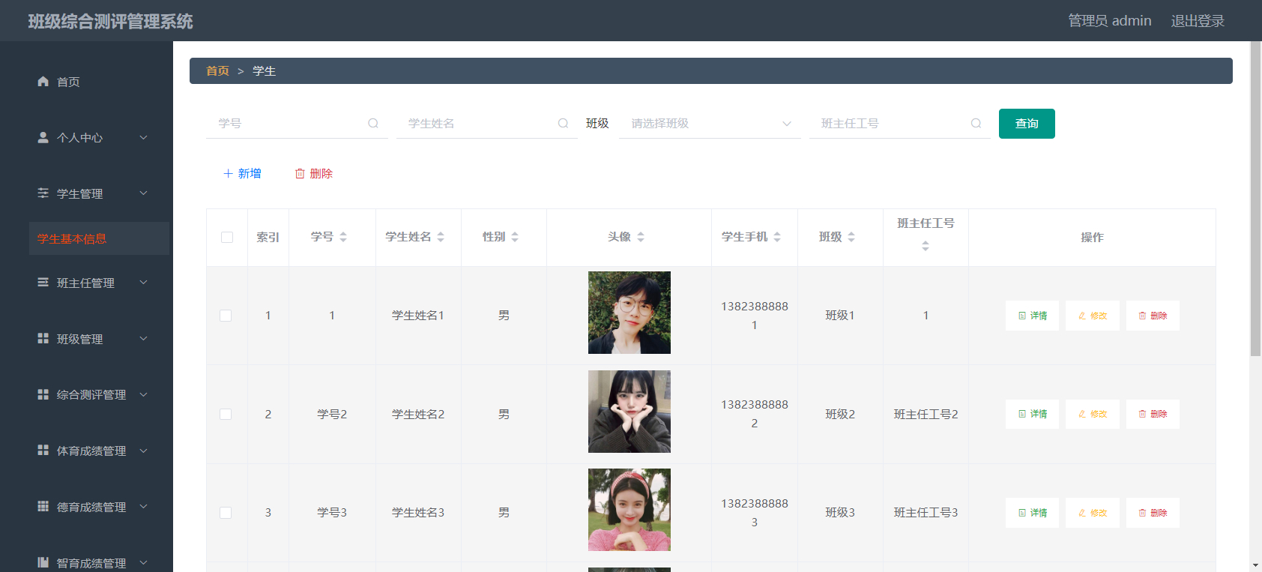Image resolution: width=1262 pixels, height=572 pixels.
Task: Click the 学号 search input field
Action: (x=297, y=124)
